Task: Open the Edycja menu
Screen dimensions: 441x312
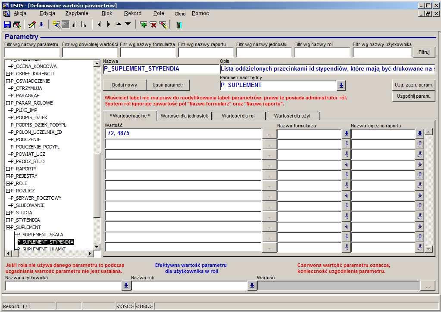Action: [47, 13]
